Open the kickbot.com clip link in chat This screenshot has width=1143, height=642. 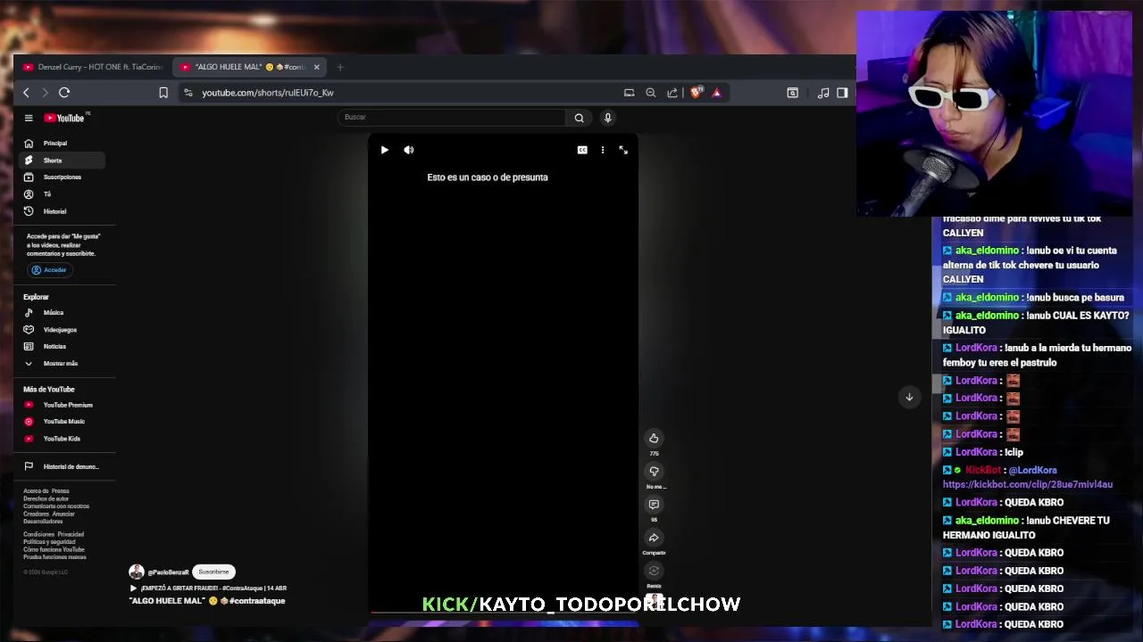(x=1028, y=485)
